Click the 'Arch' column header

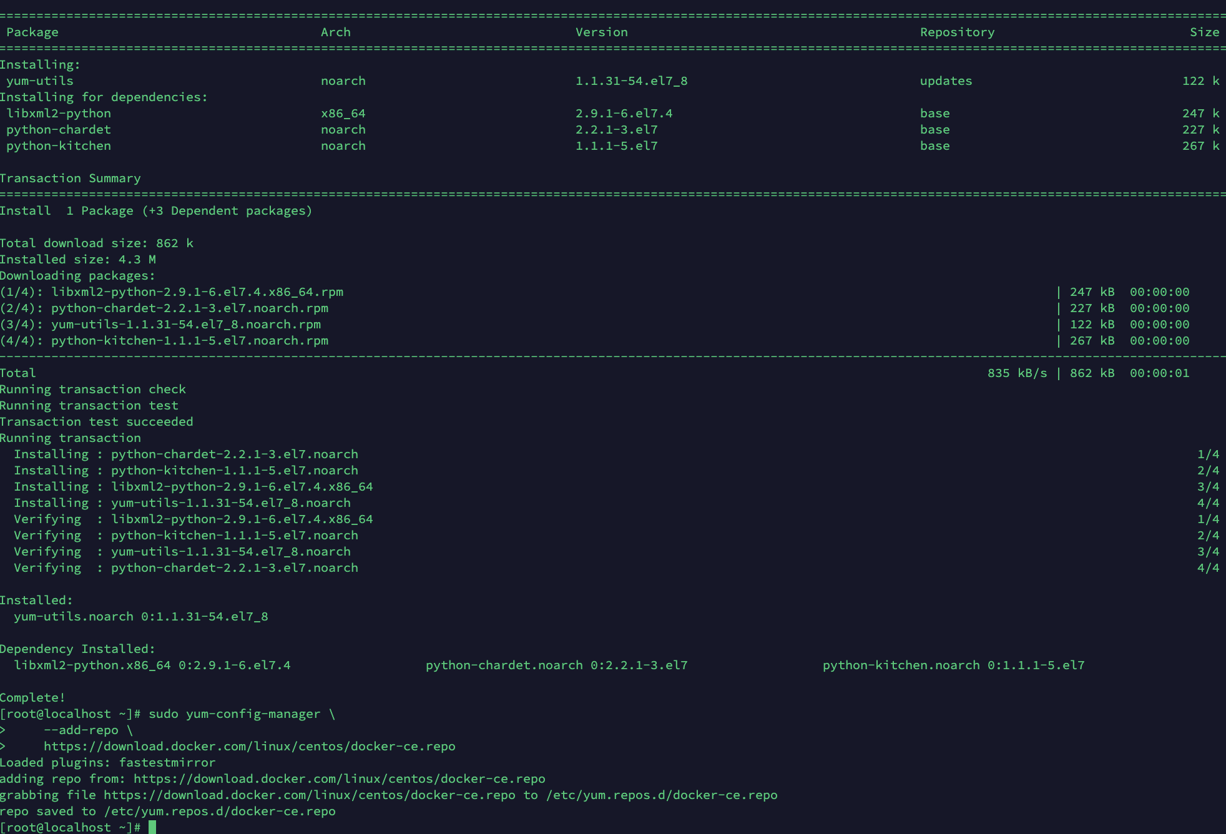tap(336, 32)
